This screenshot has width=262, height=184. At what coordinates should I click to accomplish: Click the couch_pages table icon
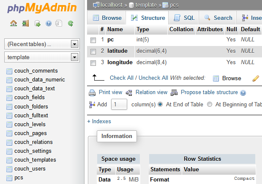tap(9, 133)
